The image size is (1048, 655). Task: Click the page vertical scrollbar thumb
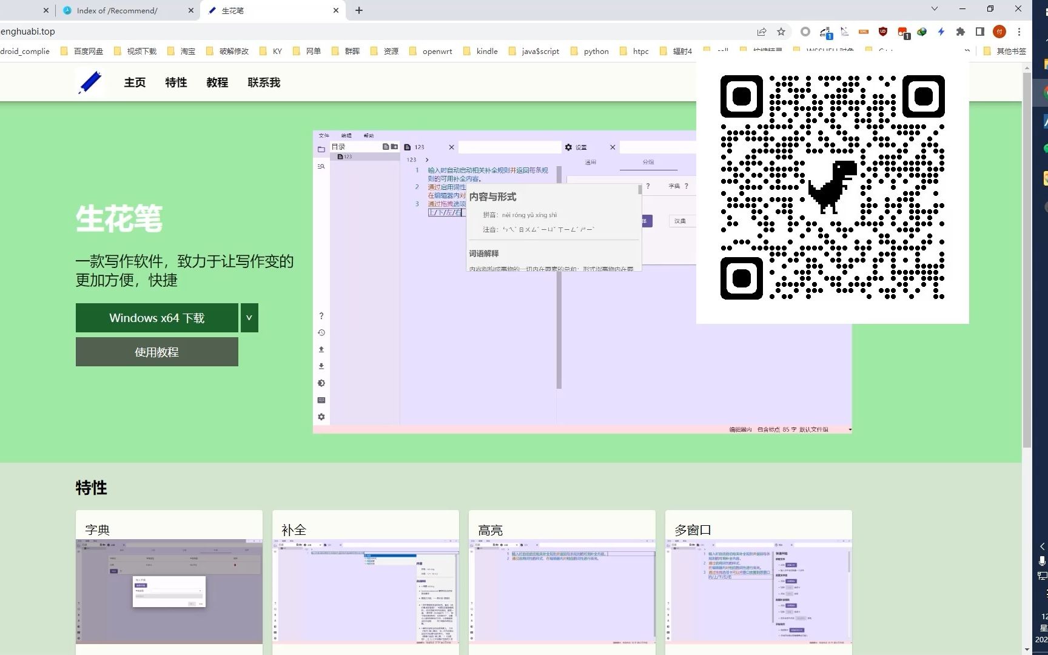point(1027,261)
